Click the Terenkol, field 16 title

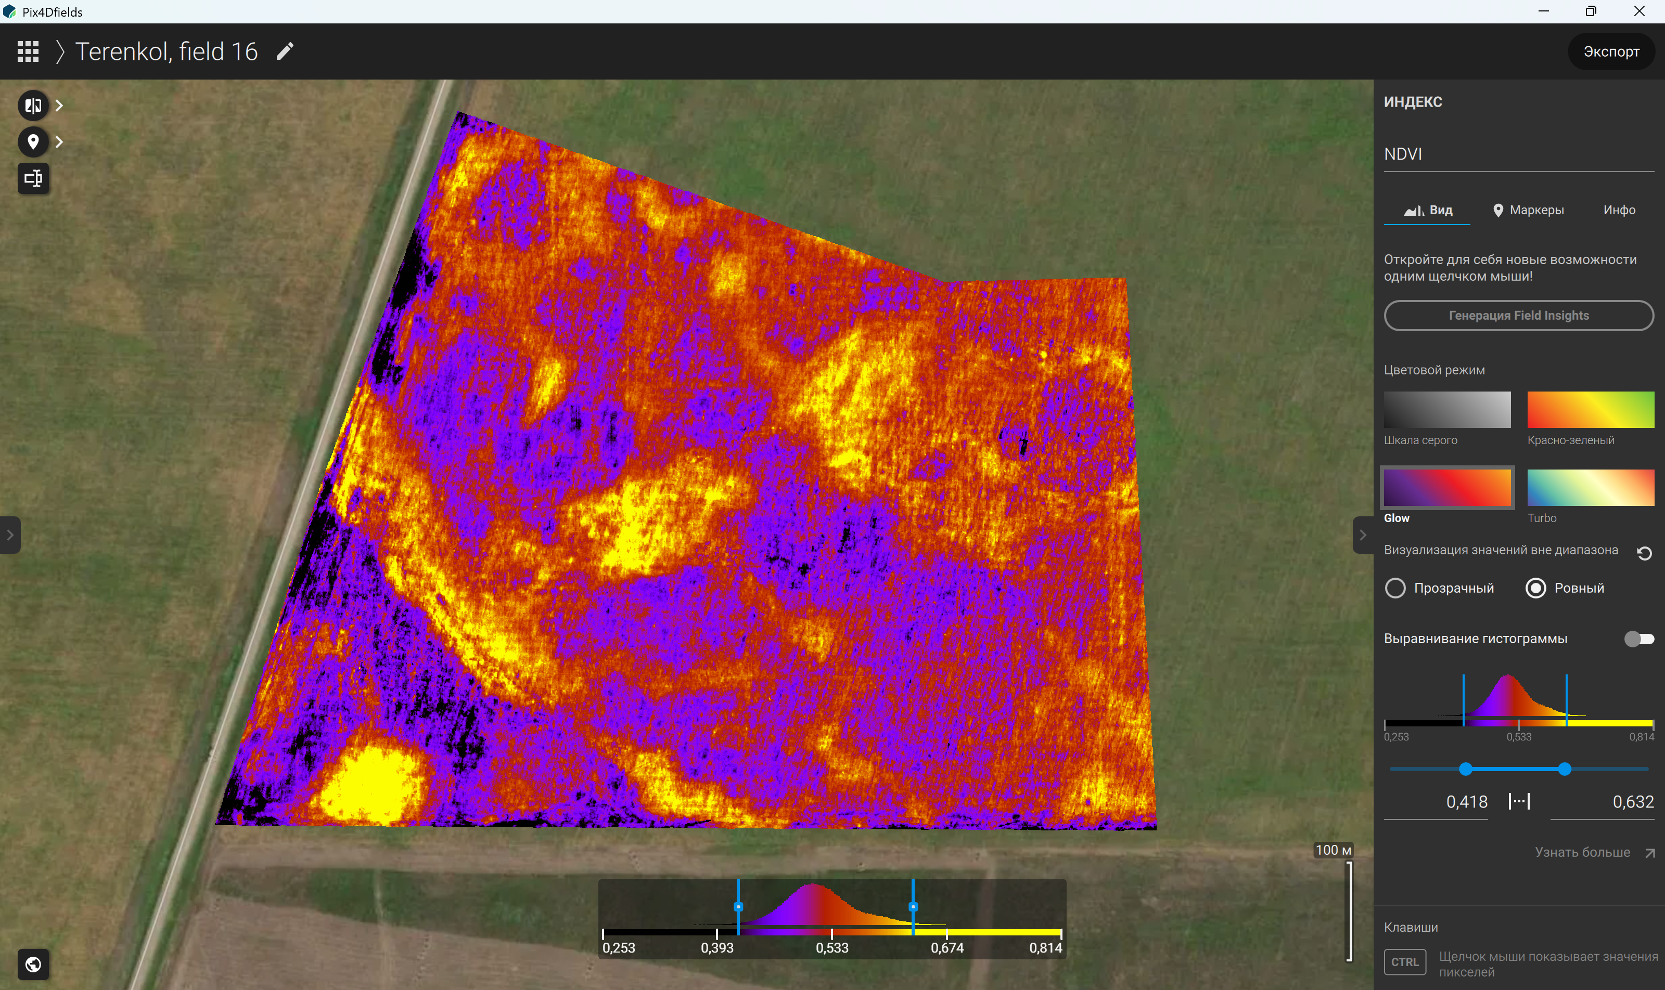(x=166, y=51)
